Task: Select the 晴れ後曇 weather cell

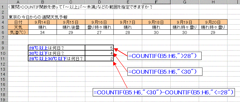Action: click(71, 27)
